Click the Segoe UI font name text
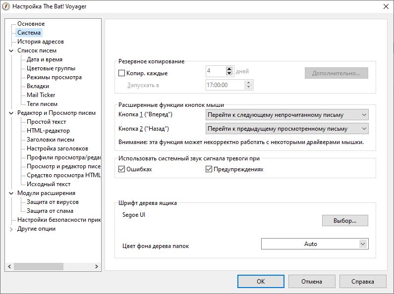 (x=134, y=215)
